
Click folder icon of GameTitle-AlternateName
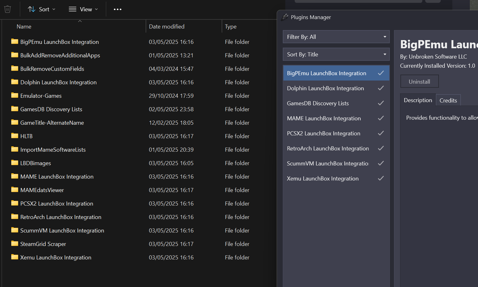[15, 122]
